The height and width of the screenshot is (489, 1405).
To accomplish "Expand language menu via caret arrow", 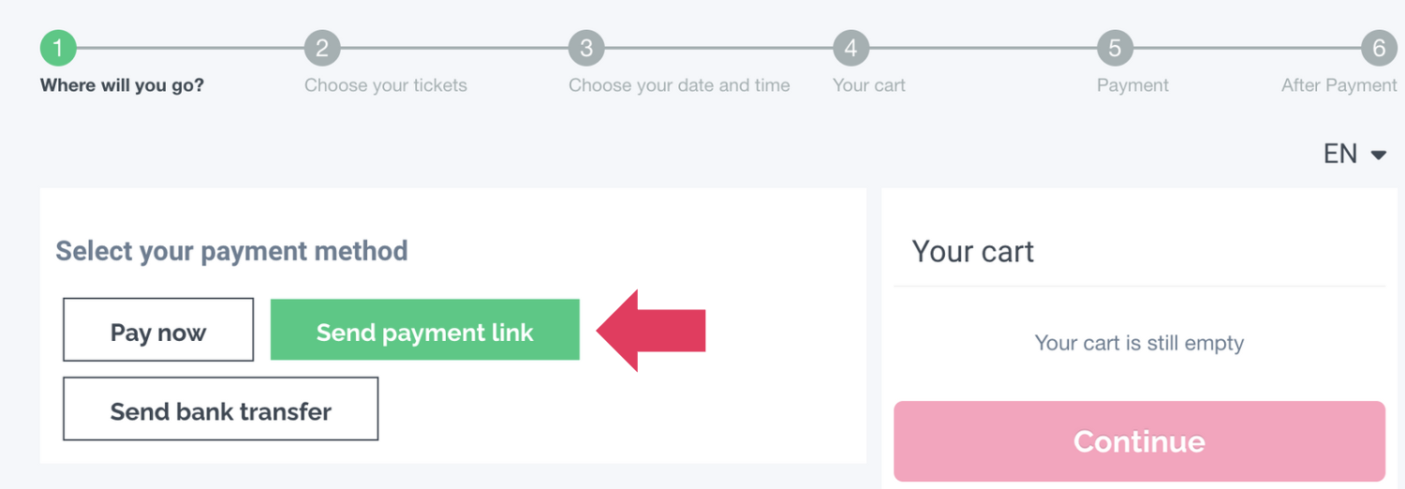I will pos(1378,156).
